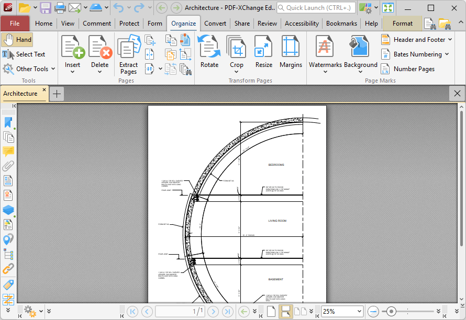This screenshot has width=466, height=320.
Task: Click the zoom slider handle
Action: pos(391,312)
